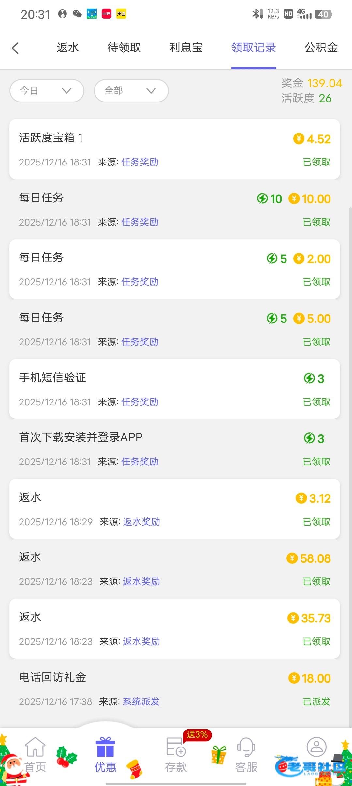The image size is (352, 786).
Task: Expand the 全部 type filter dropdown
Action: pyautogui.click(x=131, y=91)
